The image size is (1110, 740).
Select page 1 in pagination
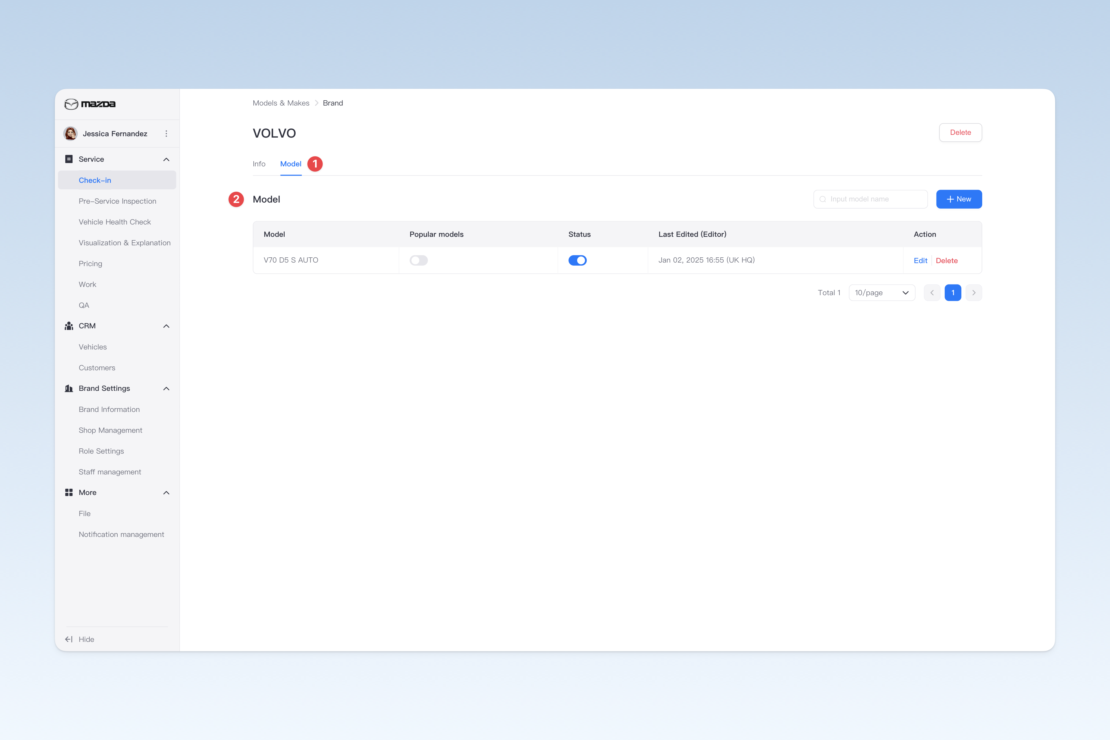[x=953, y=293]
